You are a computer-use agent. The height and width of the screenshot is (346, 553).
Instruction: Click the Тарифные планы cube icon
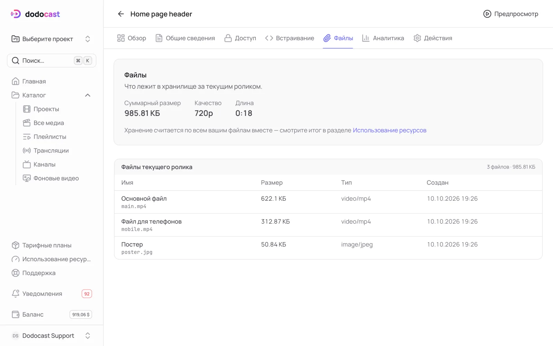click(16, 245)
